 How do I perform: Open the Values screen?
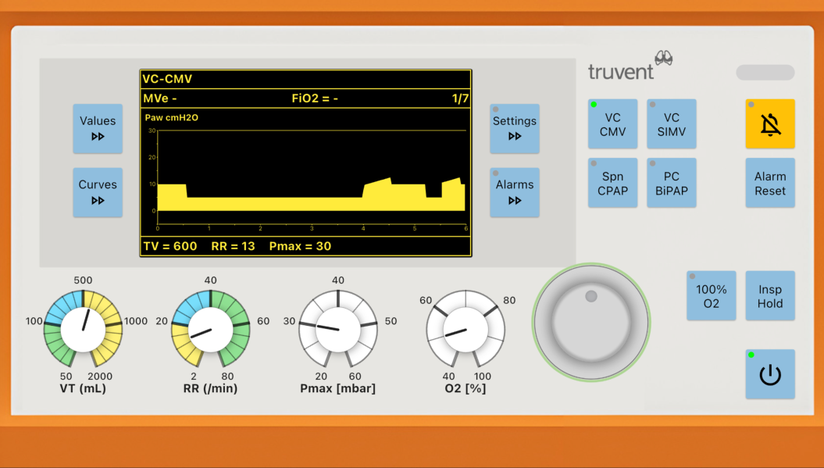coord(98,128)
